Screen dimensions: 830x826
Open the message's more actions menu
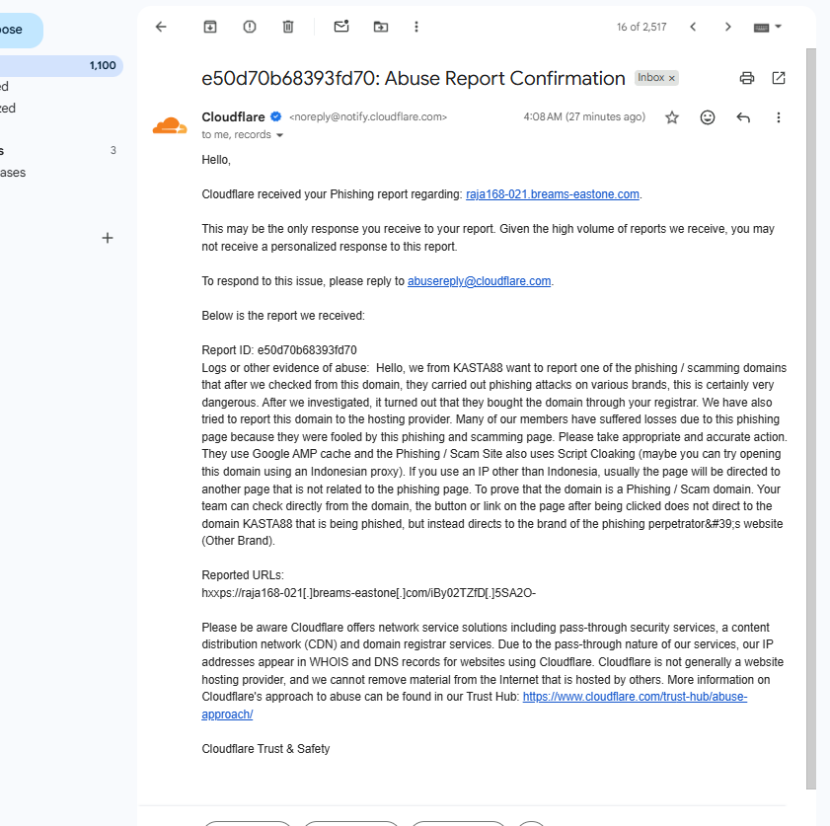pos(778,117)
